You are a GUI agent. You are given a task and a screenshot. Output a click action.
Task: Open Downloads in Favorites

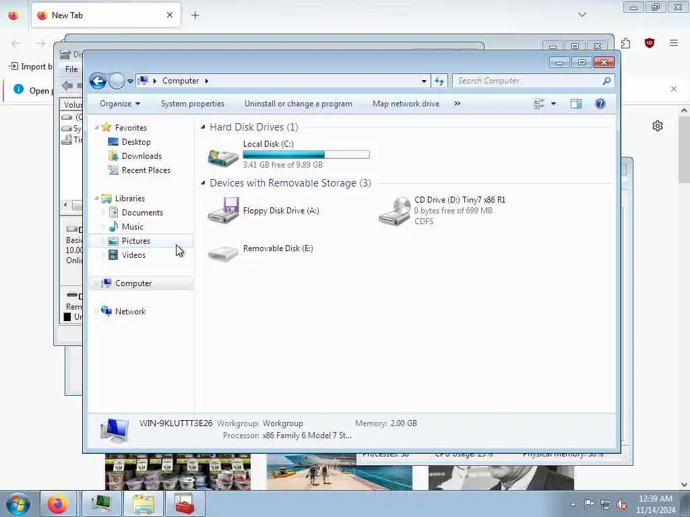point(142,156)
